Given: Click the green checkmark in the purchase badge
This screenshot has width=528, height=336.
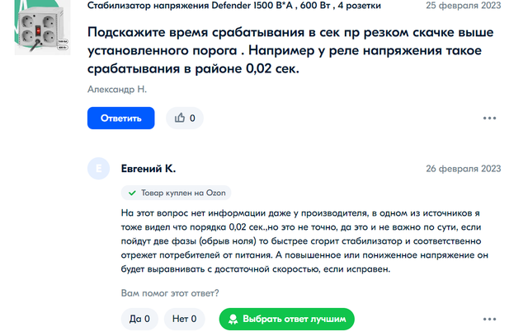Looking at the screenshot, I should [132, 193].
